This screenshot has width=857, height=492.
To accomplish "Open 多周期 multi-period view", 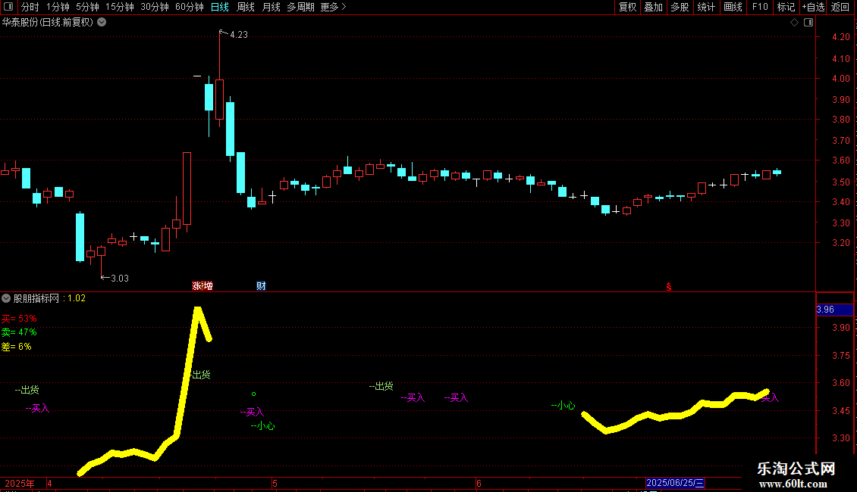I will (300, 7).
